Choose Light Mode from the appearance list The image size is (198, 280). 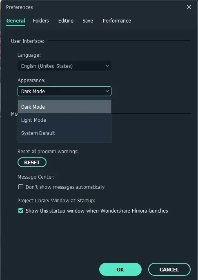(x=65, y=120)
